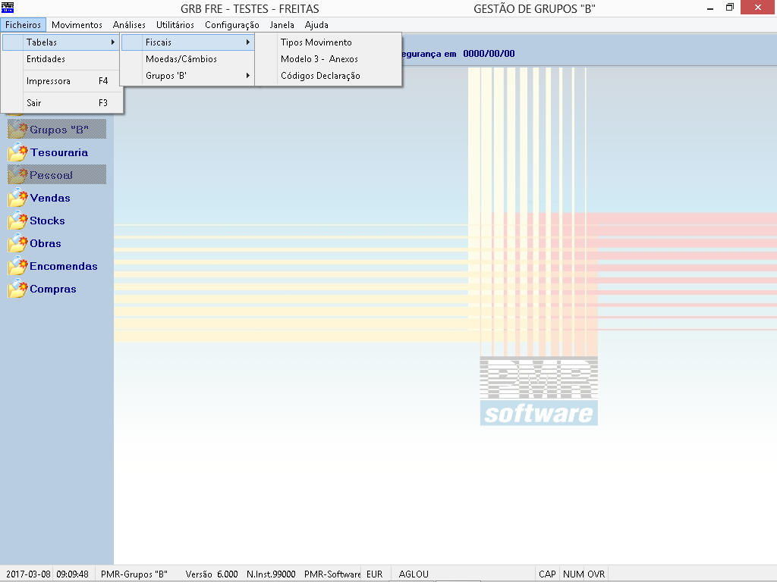The height and width of the screenshot is (582, 777).
Task: Open Stocks module label
Action: [x=47, y=221]
